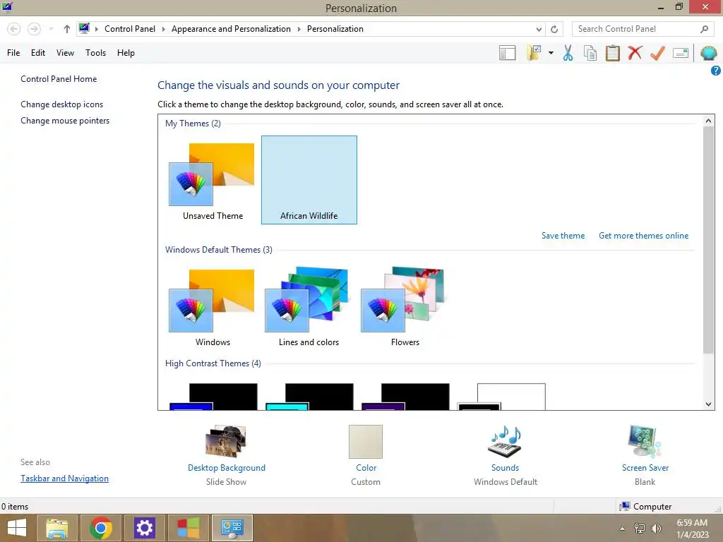This screenshot has height=542, width=723.
Task: Open Sounds settings icon
Action: click(505, 442)
